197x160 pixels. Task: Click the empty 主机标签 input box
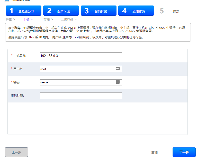point(81,96)
